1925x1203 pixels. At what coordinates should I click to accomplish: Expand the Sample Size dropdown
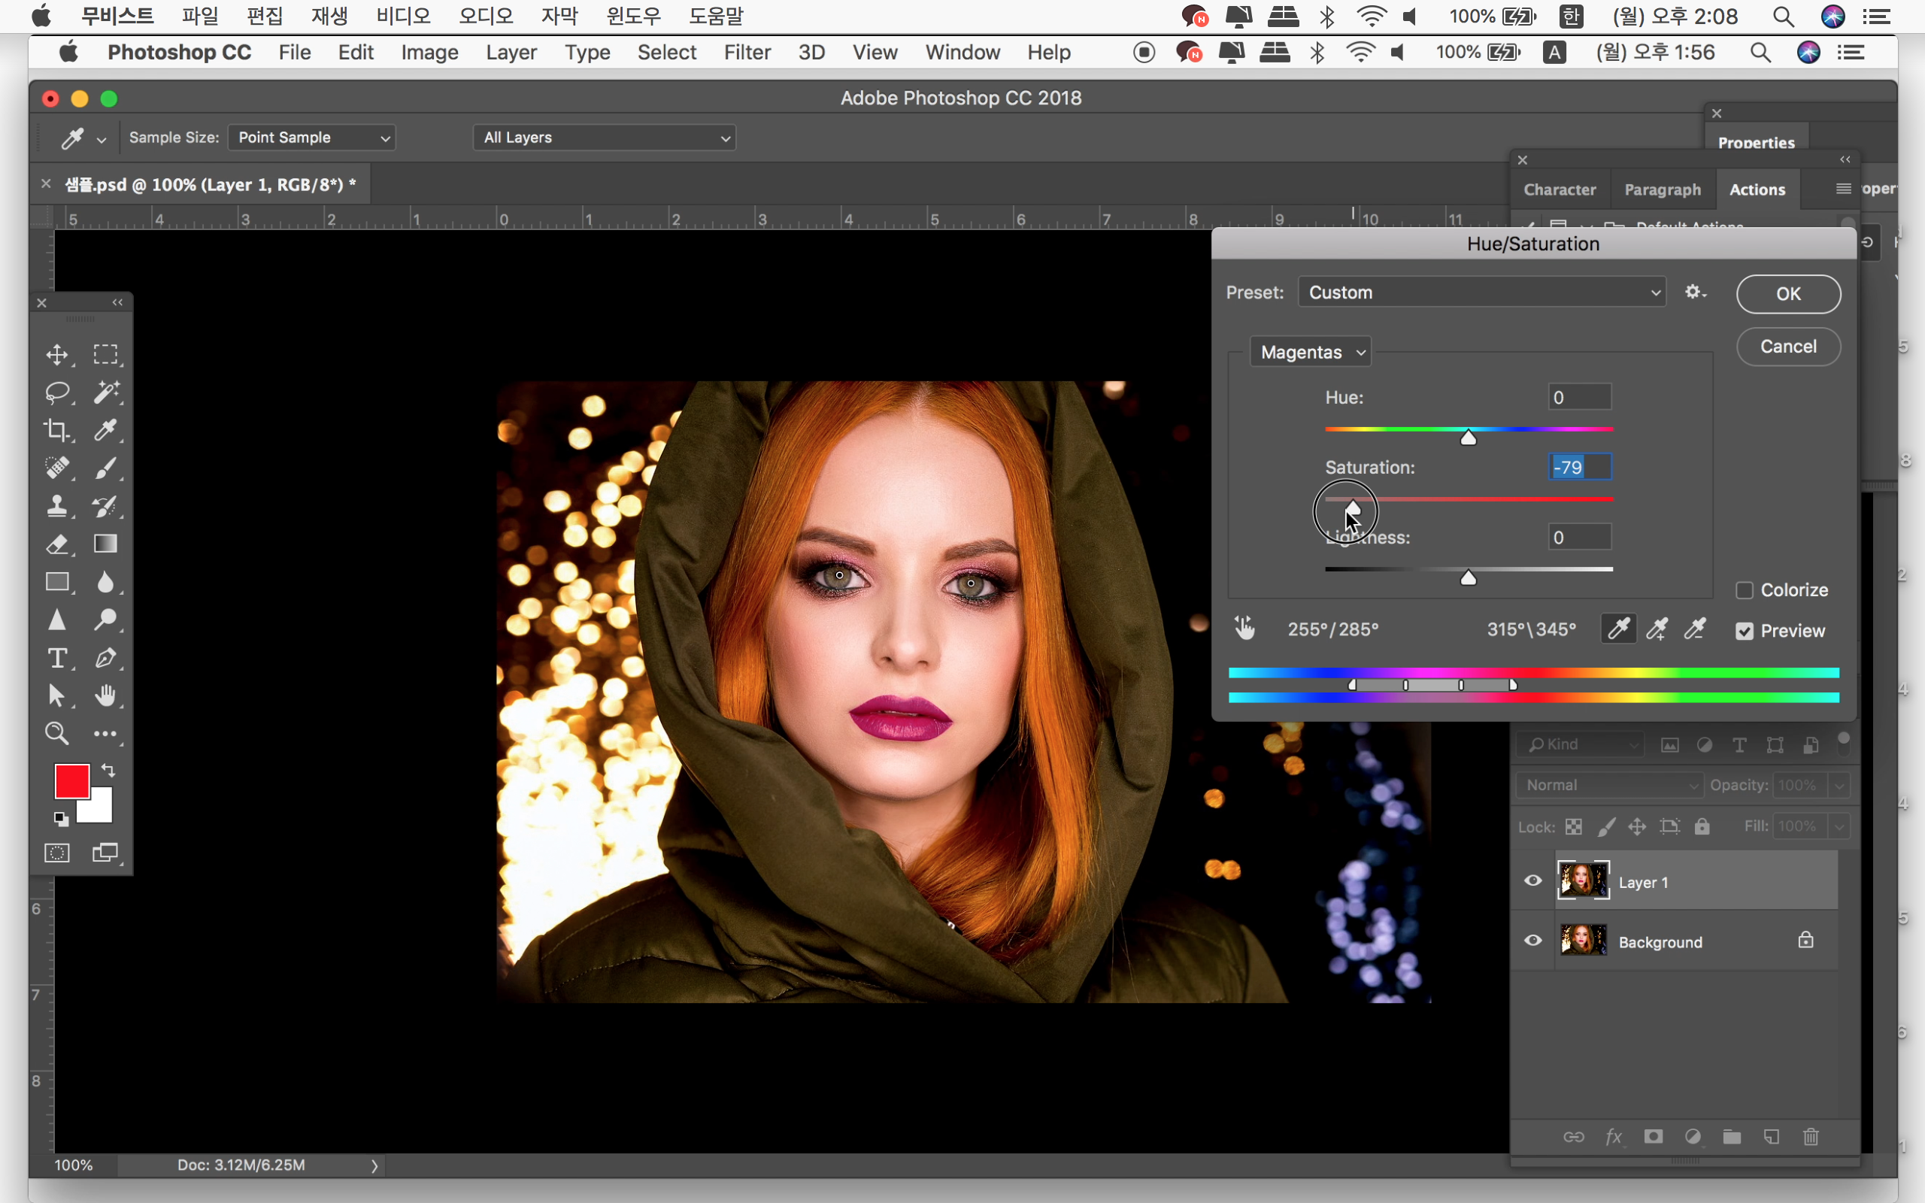(x=312, y=138)
